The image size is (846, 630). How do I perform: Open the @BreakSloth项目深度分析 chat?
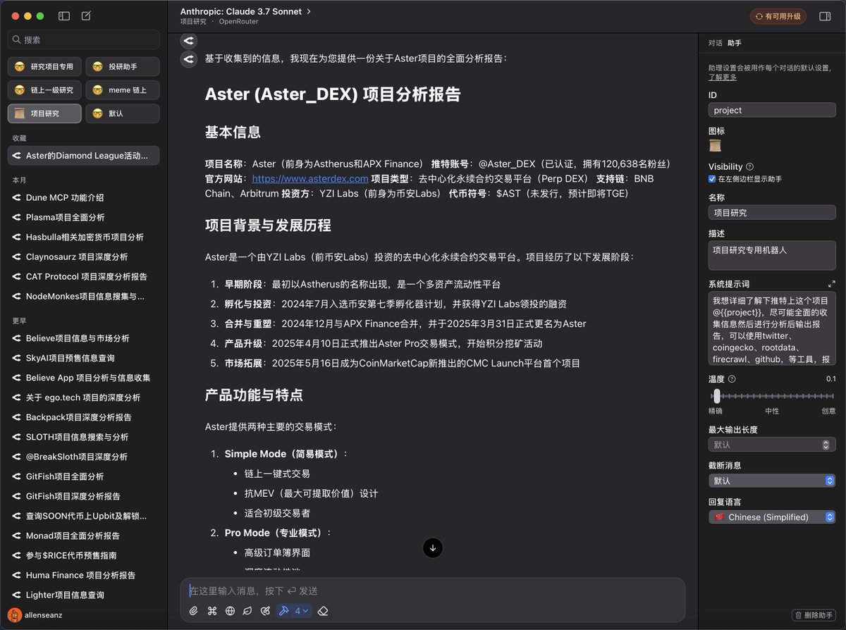(x=84, y=457)
